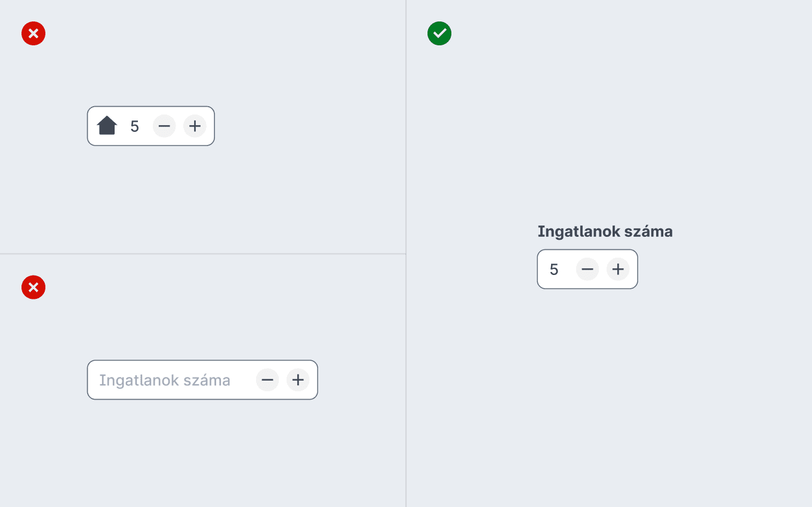Focus the value 5 under the bold label
Screen dimensions: 812x507
point(554,270)
